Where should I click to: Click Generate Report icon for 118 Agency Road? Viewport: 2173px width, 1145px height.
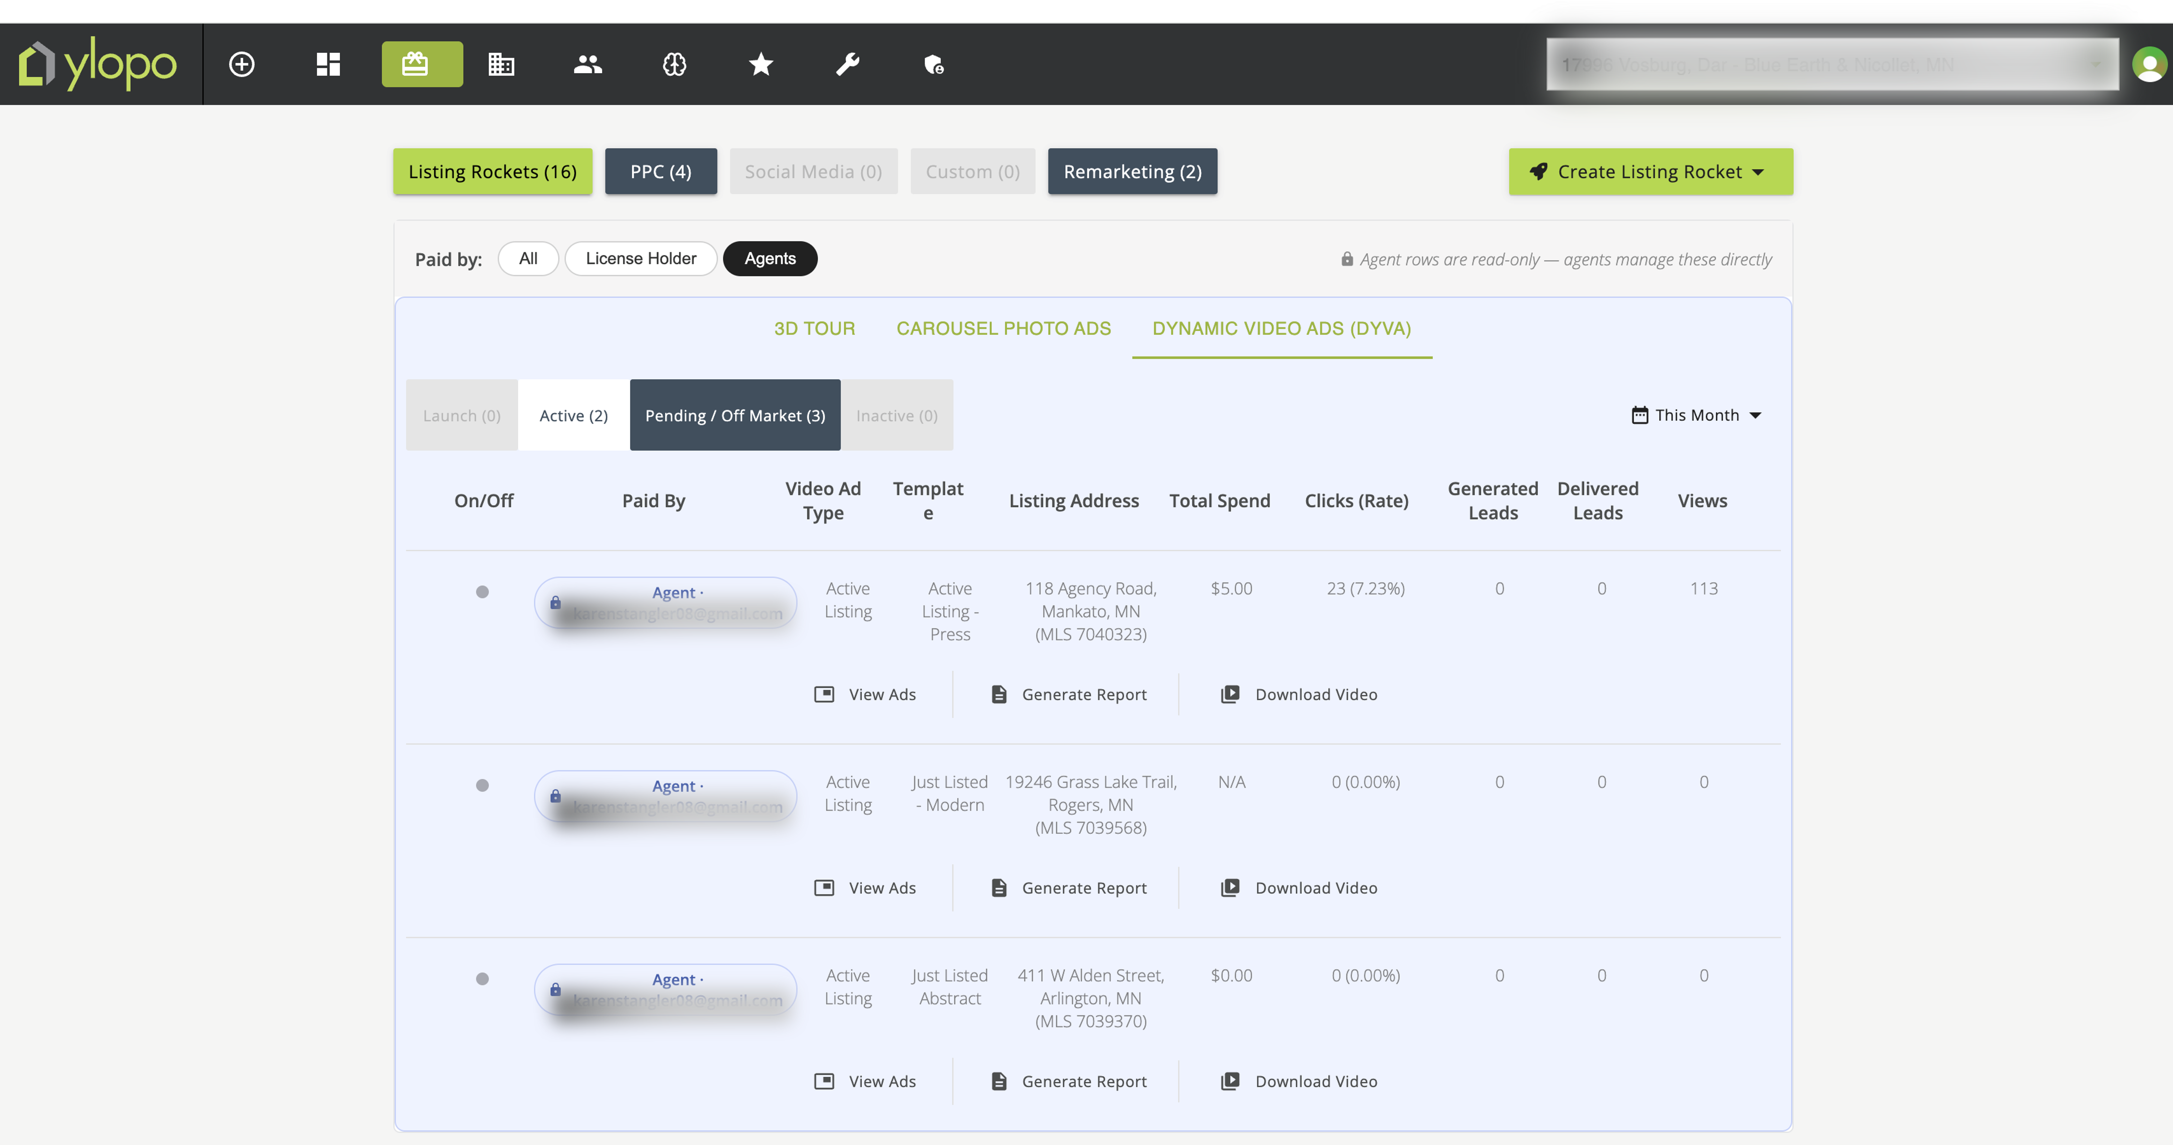pos(999,695)
